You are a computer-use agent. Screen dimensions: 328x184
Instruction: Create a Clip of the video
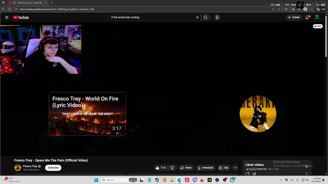pyautogui.click(x=223, y=168)
